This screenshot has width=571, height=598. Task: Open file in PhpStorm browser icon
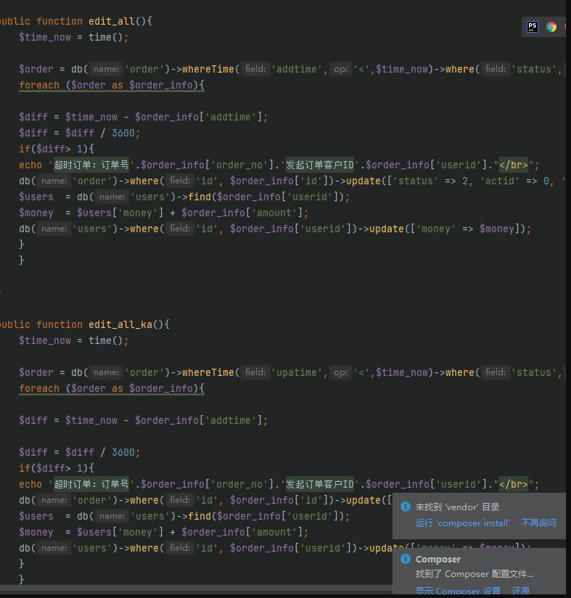click(533, 27)
